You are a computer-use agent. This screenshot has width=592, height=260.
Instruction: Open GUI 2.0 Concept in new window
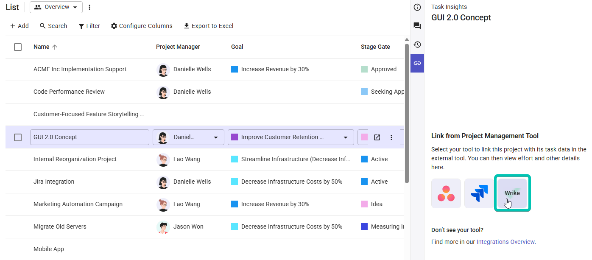tap(377, 137)
